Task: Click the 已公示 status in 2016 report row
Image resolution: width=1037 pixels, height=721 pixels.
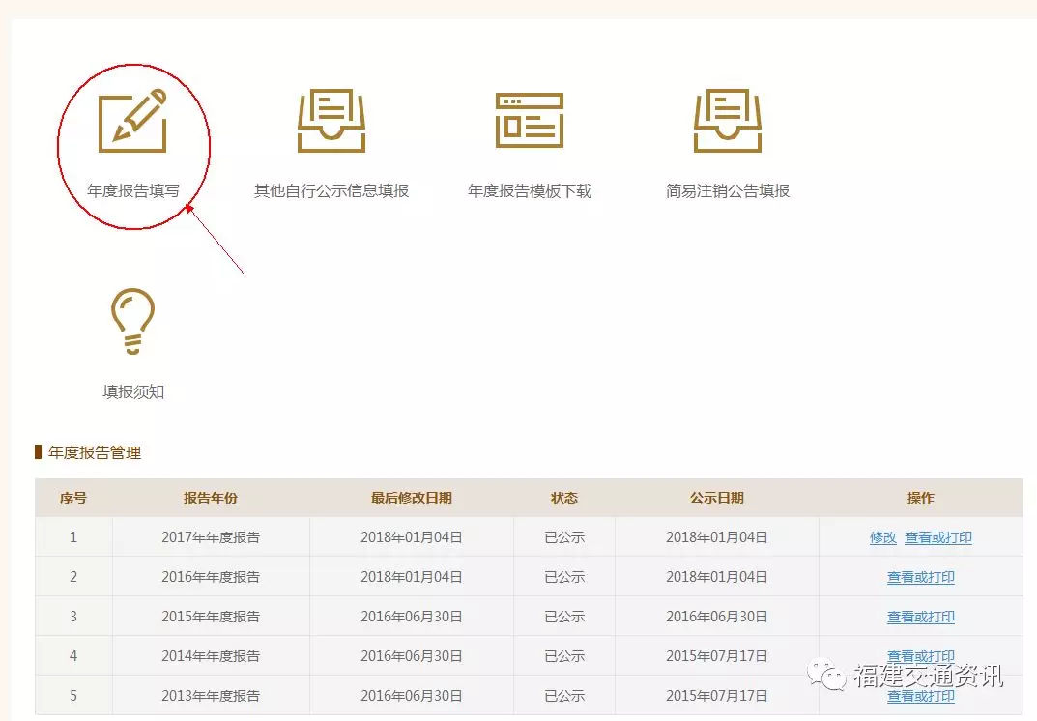Action: click(564, 577)
